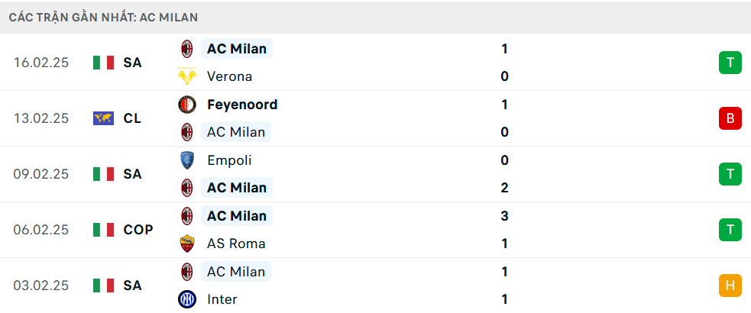Image resolution: width=751 pixels, height=313 pixels.
Task: Click the AS Roma club crest icon
Action: point(186,244)
